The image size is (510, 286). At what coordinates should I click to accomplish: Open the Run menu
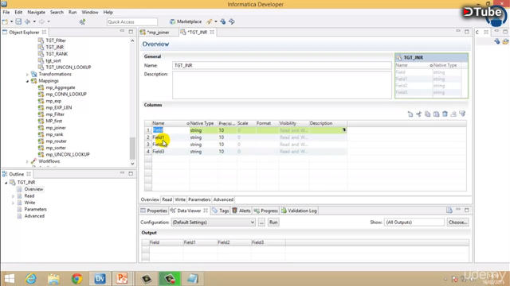[73, 13]
